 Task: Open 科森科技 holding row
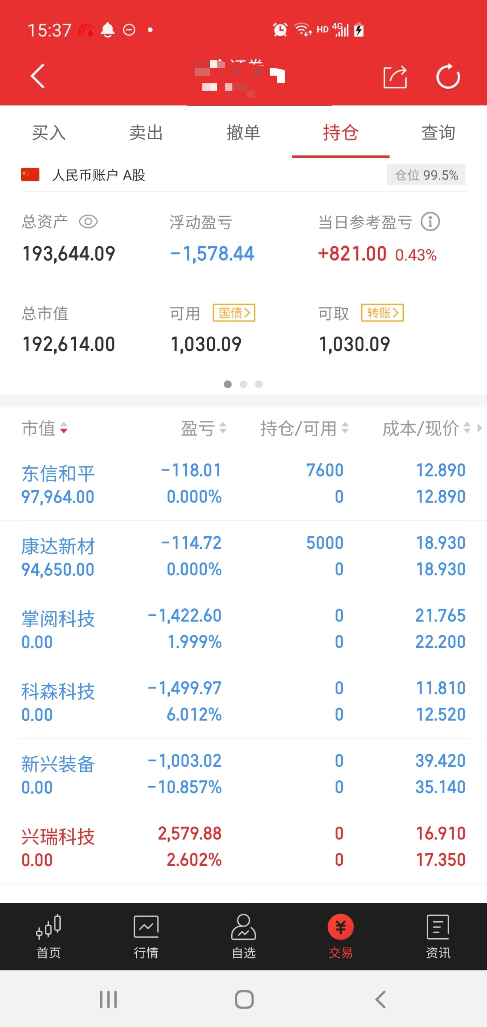pyautogui.click(x=243, y=702)
